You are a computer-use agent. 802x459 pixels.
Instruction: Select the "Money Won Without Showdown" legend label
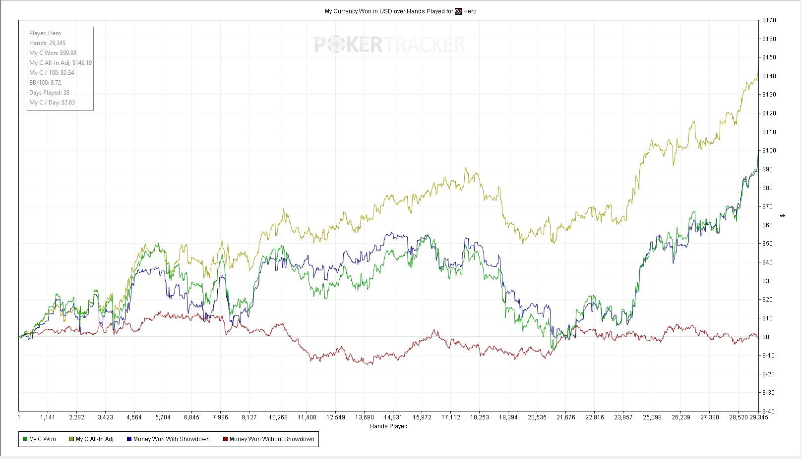272,439
